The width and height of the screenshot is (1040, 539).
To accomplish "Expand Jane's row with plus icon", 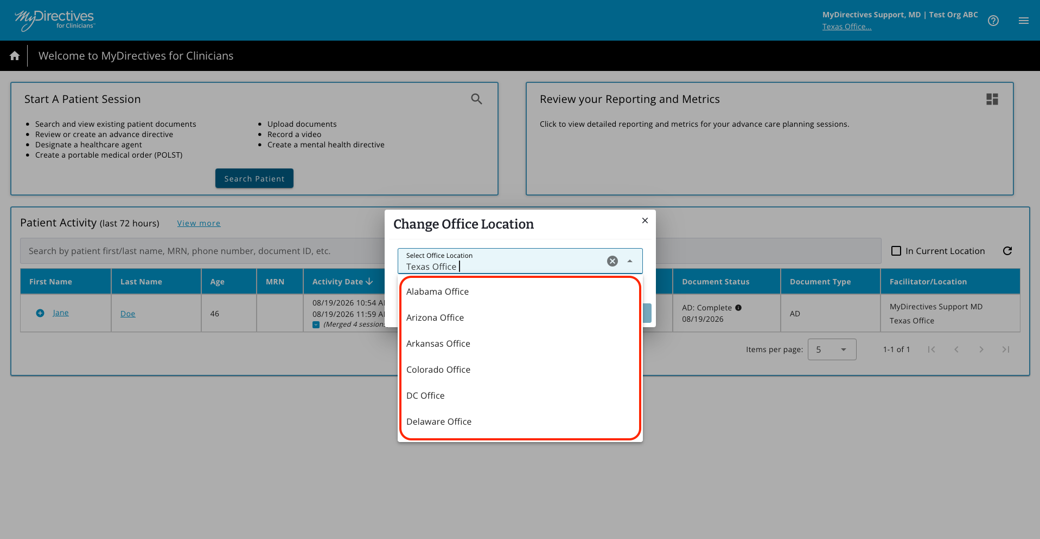I will click(x=40, y=313).
